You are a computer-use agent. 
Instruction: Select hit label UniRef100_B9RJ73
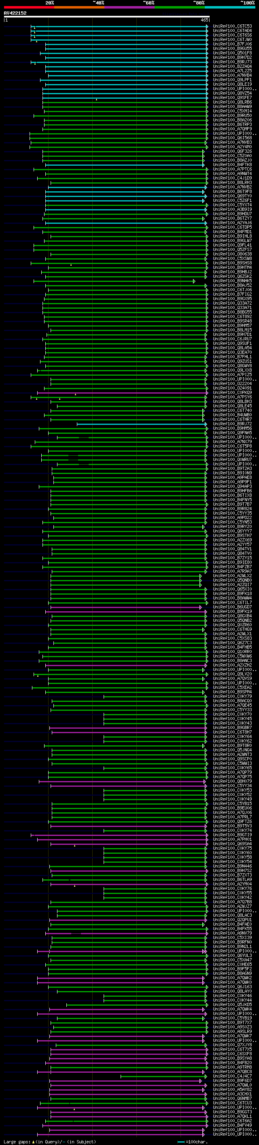pos(232,62)
